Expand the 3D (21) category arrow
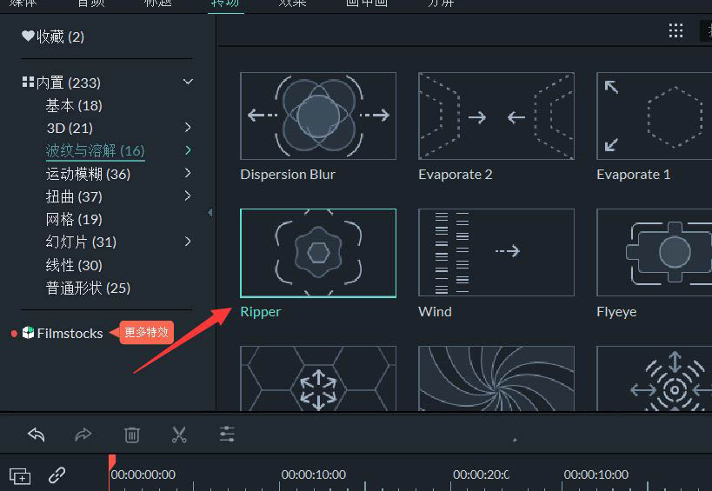The height and width of the screenshot is (491, 712). tap(188, 128)
